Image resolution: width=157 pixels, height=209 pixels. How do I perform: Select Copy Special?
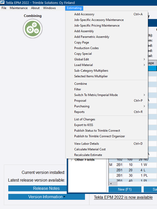point(107,54)
